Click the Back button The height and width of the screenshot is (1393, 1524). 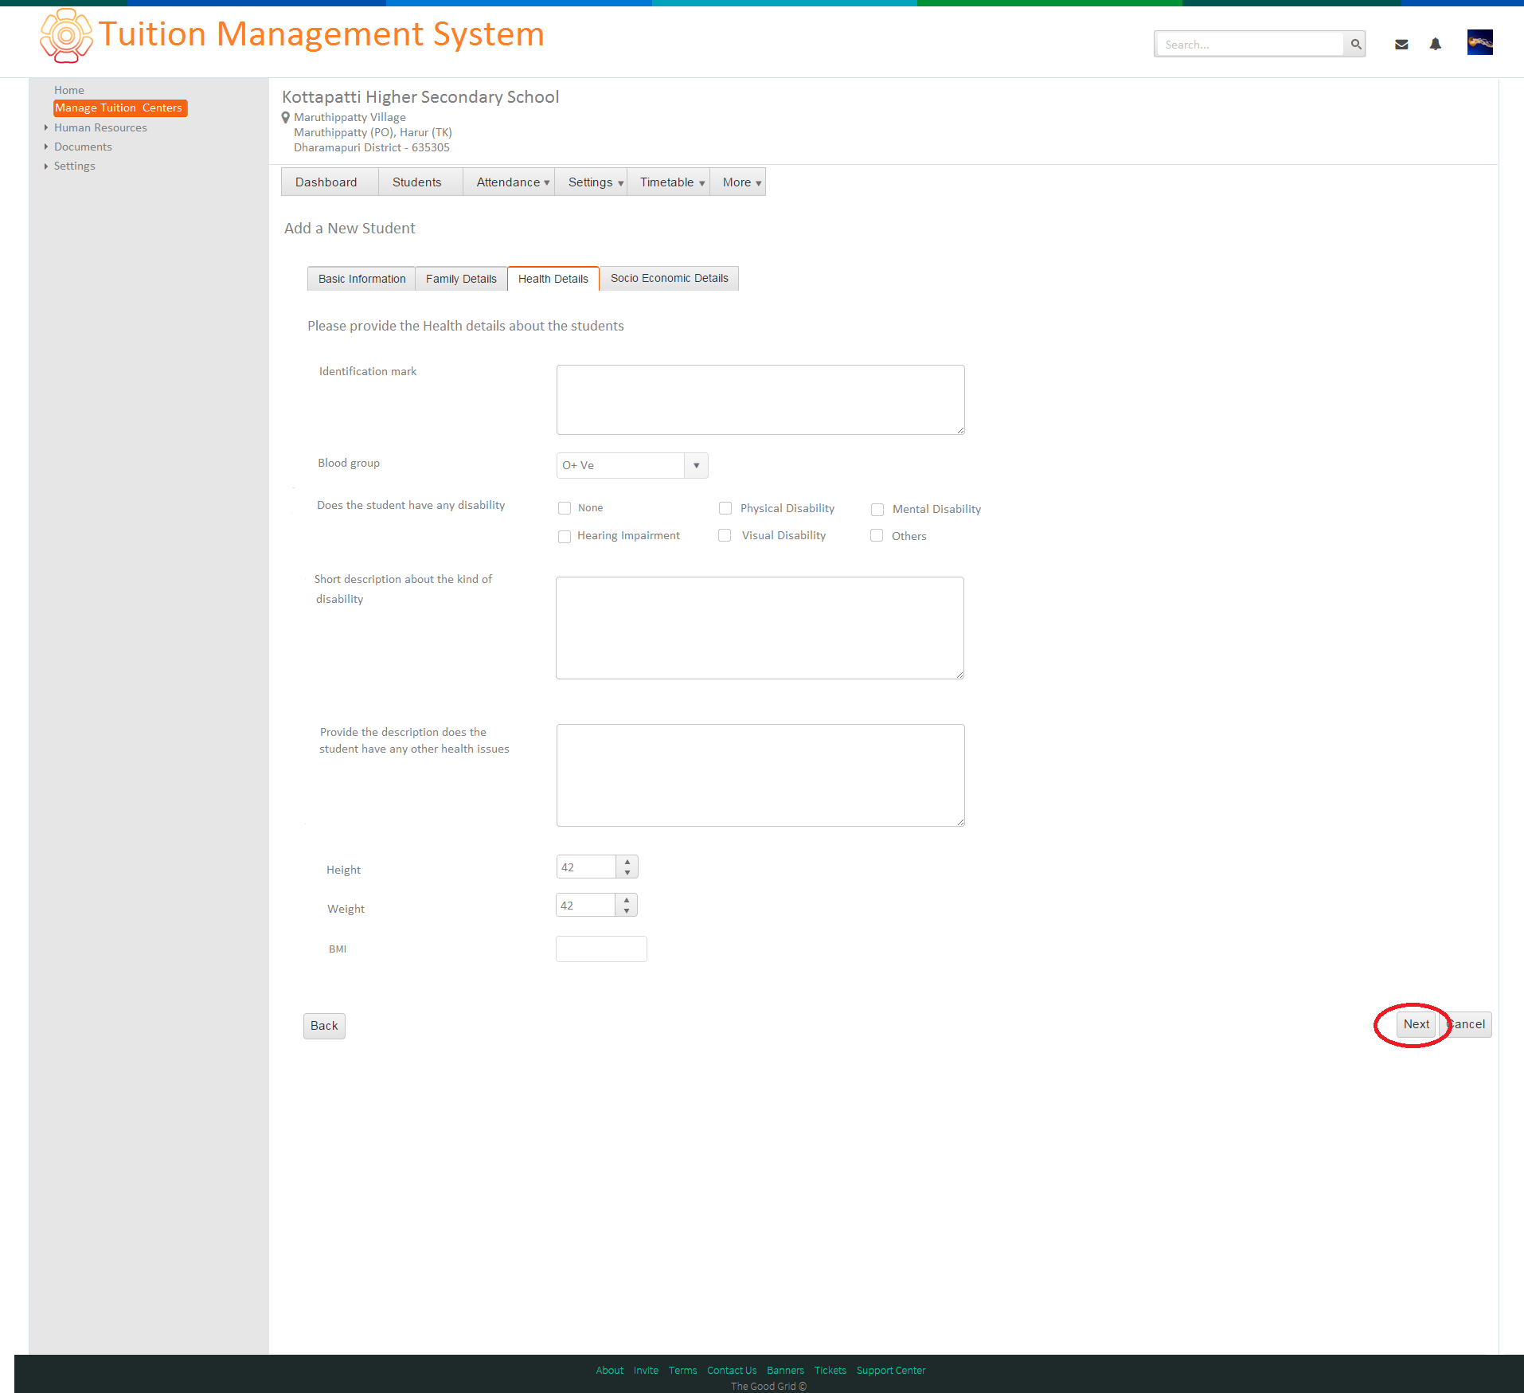click(x=324, y=1026)
